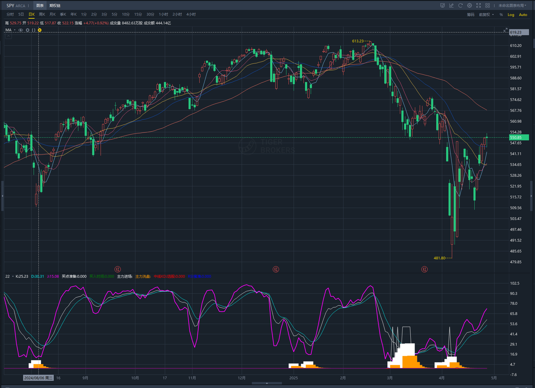This screenshot has width=535, height=388.
Task: Maximize the main chart pane with diagonal arrows
Action: pyautogui.click(x=506, y=30)
